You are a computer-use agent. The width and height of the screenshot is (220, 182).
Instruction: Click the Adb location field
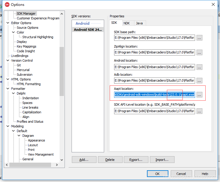155,80
